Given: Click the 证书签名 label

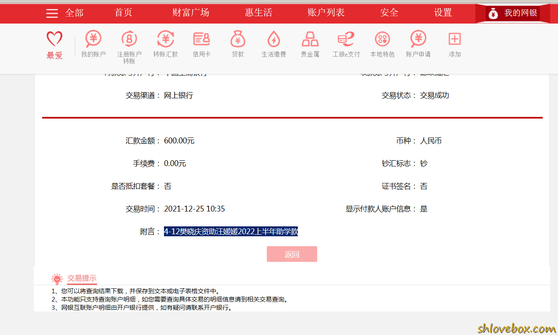Looking at the screenshot, I should [x=399, y=186].
